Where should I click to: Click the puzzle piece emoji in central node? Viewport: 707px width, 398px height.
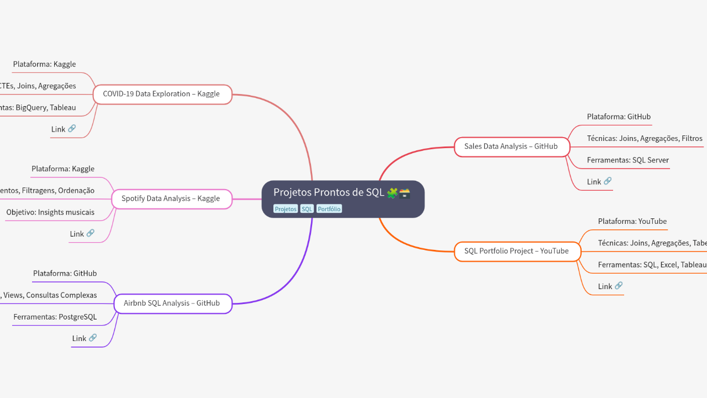coord(392,193)
